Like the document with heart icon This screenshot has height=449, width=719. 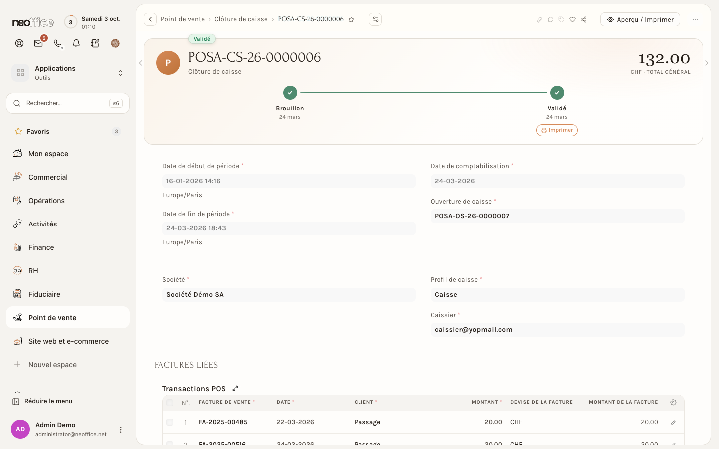572,20
